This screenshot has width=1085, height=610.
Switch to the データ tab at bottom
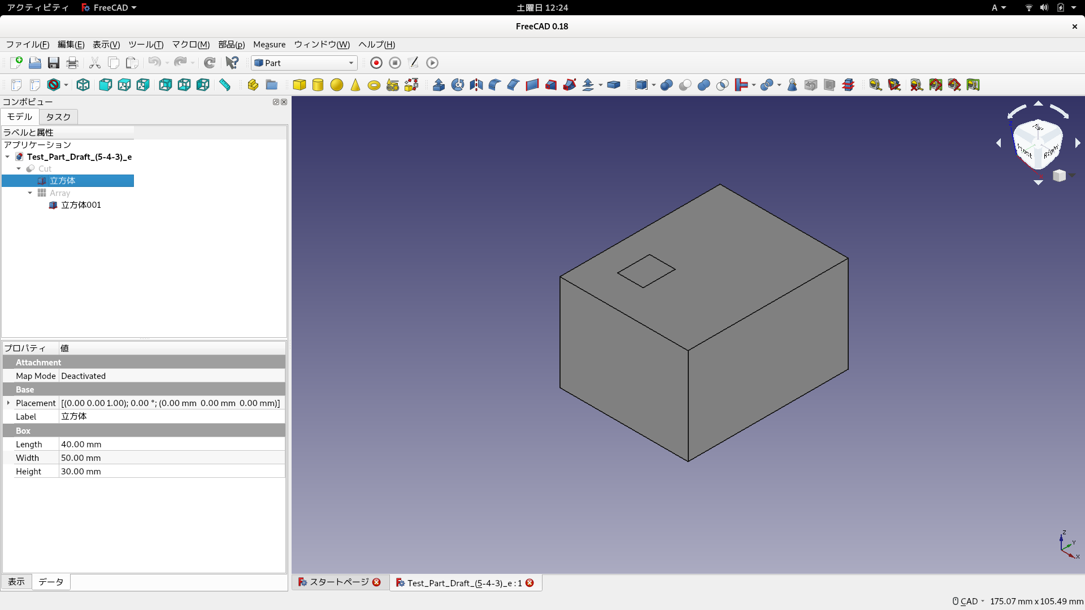coord(50,582)
